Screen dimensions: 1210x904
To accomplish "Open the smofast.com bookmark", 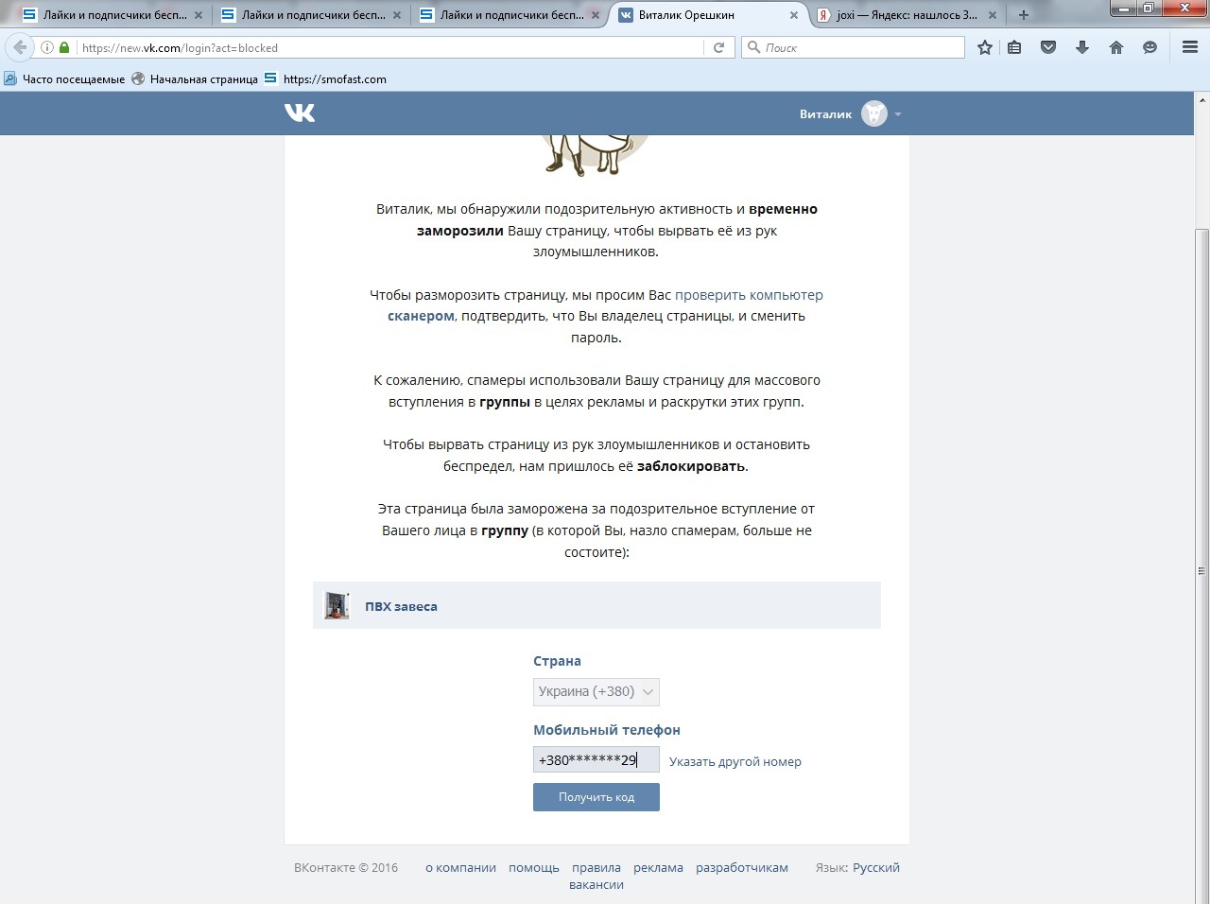I will point(325,79).
